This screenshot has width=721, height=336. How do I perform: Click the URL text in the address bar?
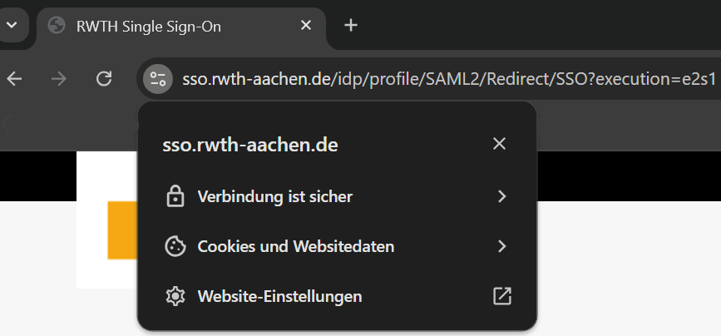(449, 79)
